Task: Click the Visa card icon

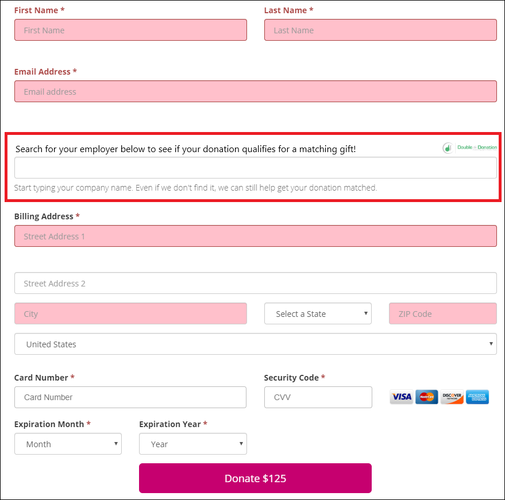Action: 402,397
